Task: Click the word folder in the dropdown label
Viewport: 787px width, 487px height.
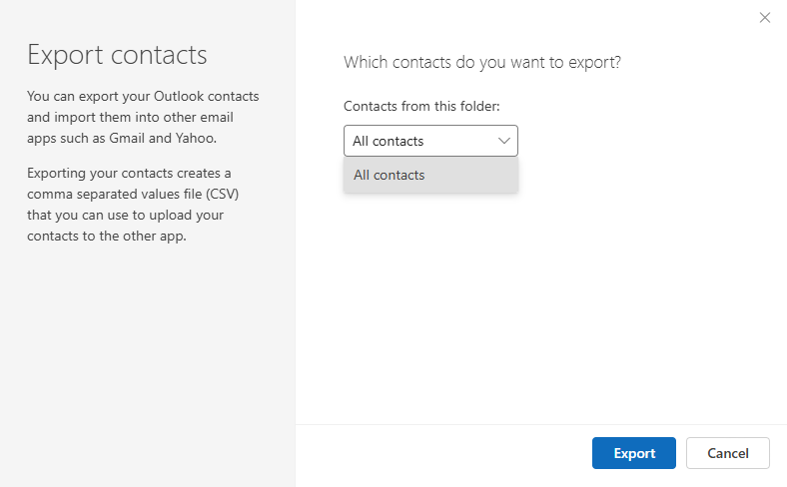Action: point(474,106)
